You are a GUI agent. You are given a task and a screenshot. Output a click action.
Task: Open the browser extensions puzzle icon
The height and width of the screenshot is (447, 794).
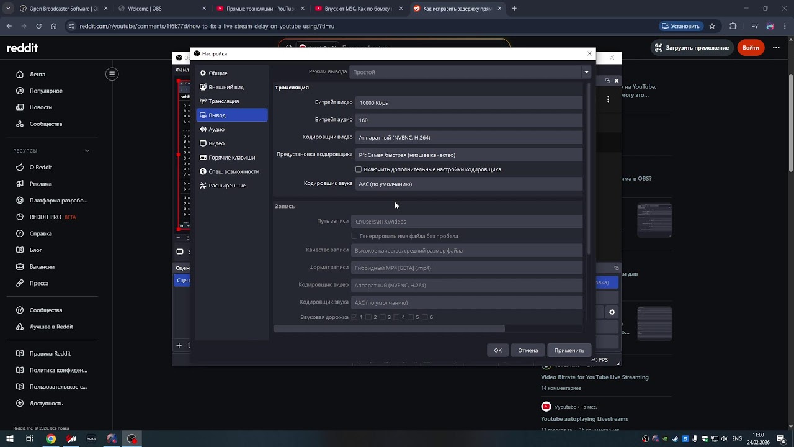(733, 26)
